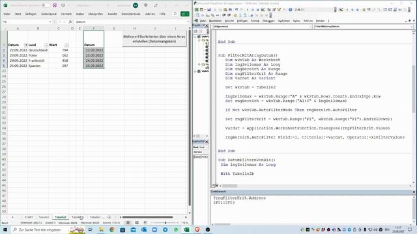Open the Windows Start menu
Screen dimensions: 417x234
point(5,229)
